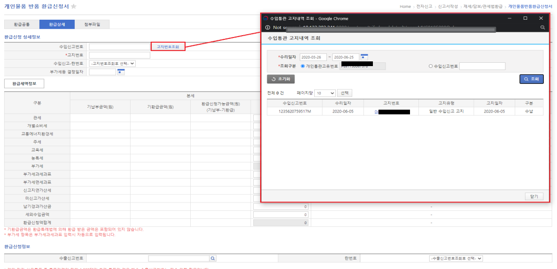Open 수입신고-란번호 dropdown
This screenshot has width=557, height=269.
[112, 63]
